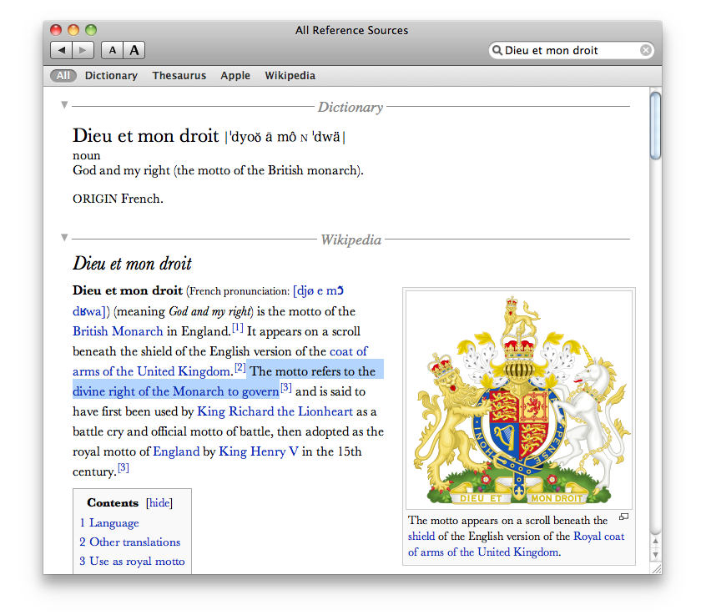701x615 pixels.
Task: Go back with the left arrow button
Action: (61, 50)
